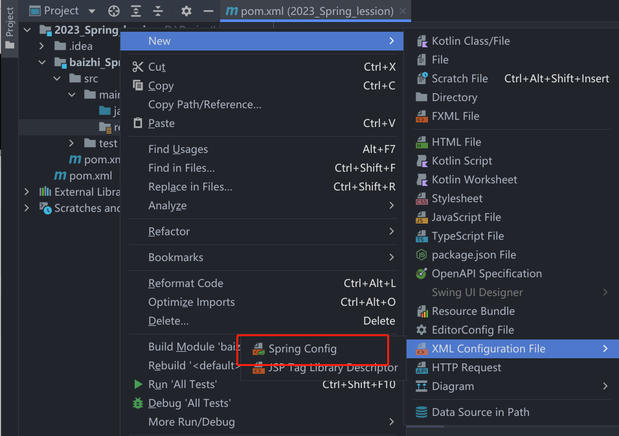Click the Expand All toolbar icon
619x436 pixels.
pos(136,11)
